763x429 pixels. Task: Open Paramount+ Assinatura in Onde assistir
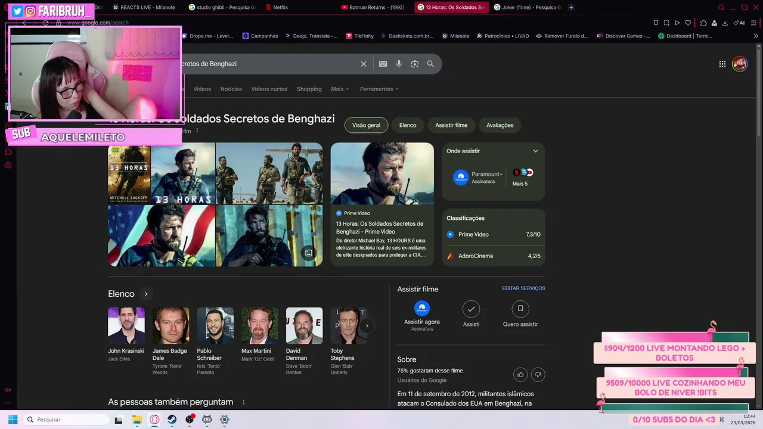(477, 177)
